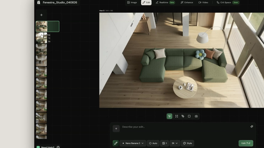Toggle the green pencil edit mode button
This screenshot has width=264, height=148.
pyautogui.click(x=115, y=143)
